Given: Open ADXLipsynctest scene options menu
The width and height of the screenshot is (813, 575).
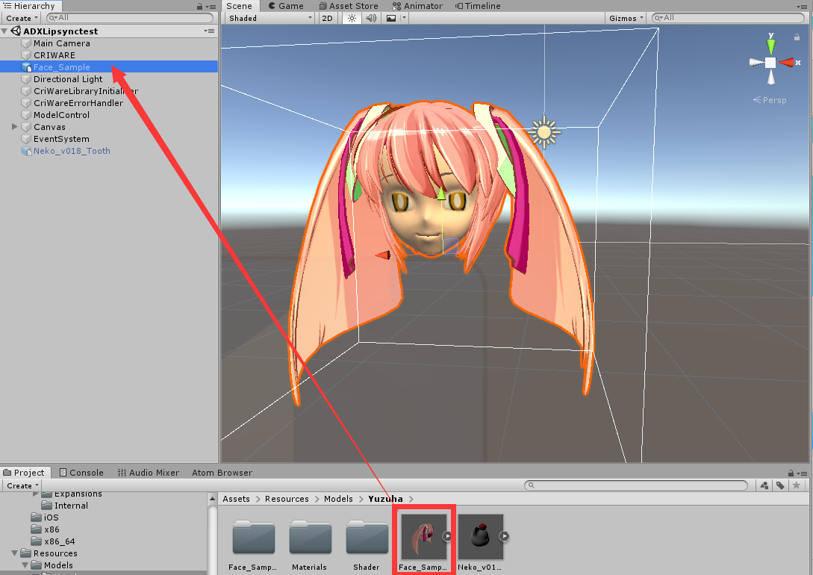Looking at the screenshot, I should (210, 31).
